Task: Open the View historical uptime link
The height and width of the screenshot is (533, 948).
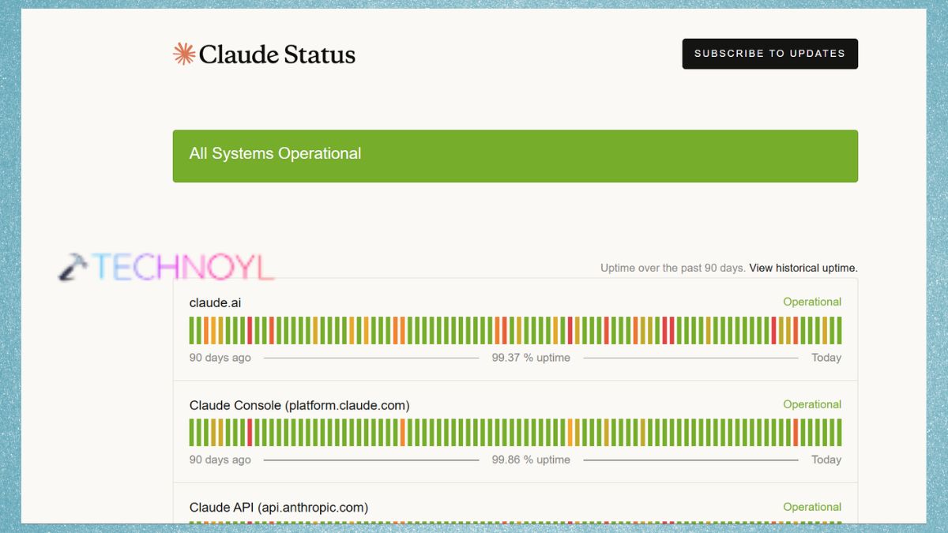Action: coord(803,268)
